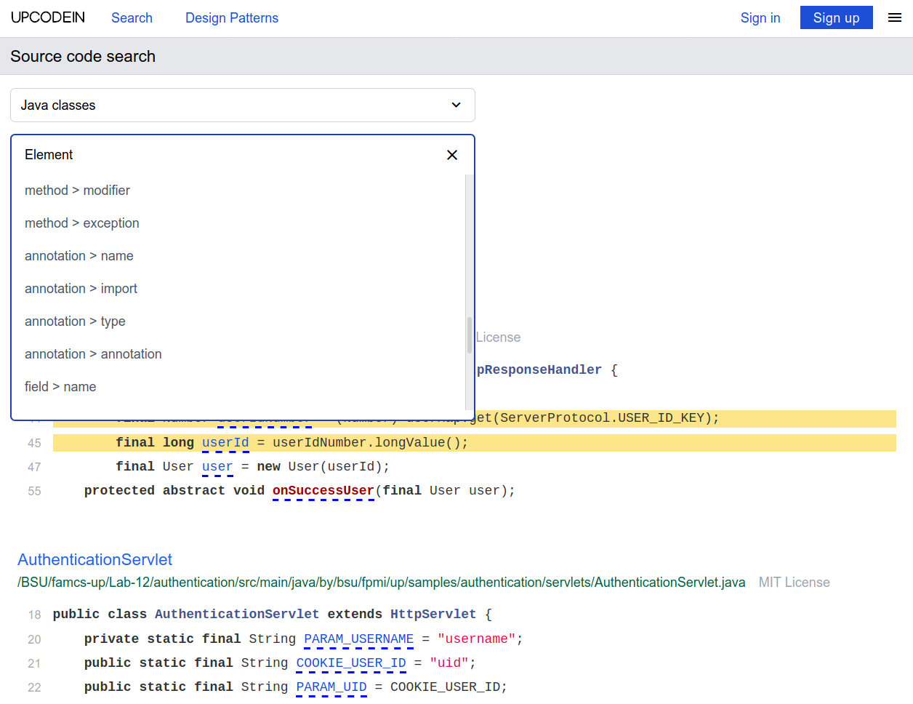Expand the search type selector chevron
Image resolution: width=913 pixels, height=704 pixels.
coord(456,105)
